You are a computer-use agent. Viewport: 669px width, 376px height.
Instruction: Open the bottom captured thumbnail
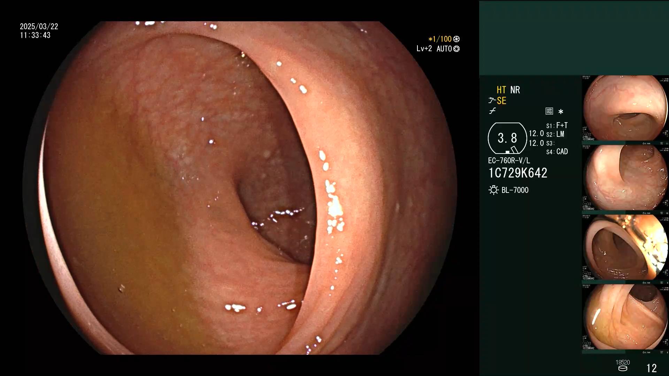coord(625,317)
